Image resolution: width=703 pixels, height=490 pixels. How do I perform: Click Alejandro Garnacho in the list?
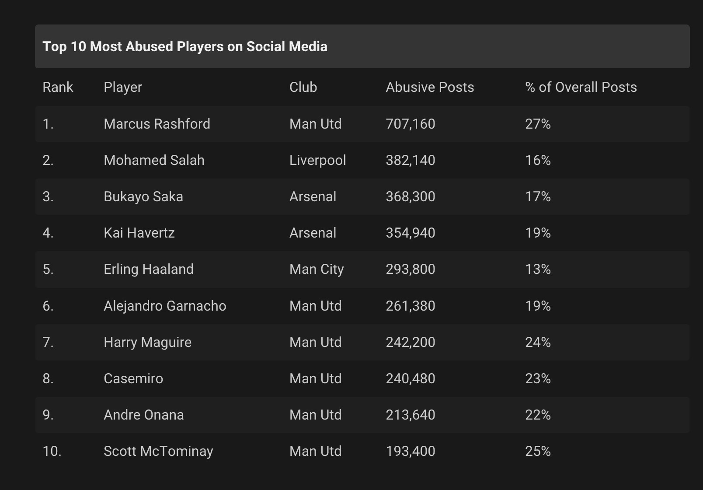165,306
